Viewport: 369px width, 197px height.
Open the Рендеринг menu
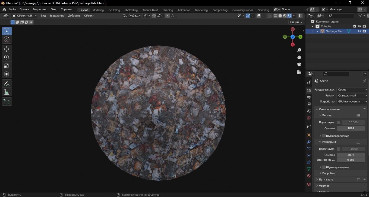[x=40, y=9]
